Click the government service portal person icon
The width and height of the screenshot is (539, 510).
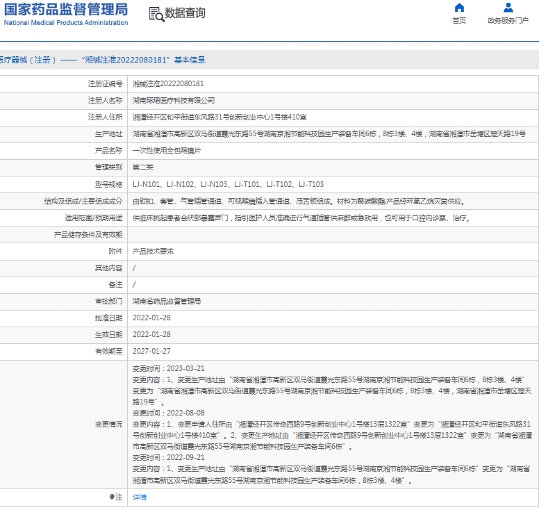pos(508,8)
